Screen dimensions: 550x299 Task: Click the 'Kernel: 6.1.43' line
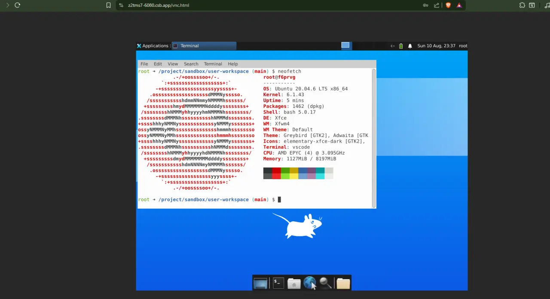click(284, 95)
